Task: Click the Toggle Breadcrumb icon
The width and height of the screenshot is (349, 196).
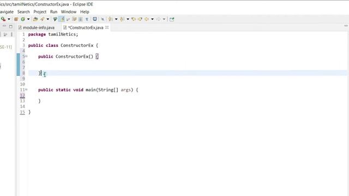Action: click(55, 19)
